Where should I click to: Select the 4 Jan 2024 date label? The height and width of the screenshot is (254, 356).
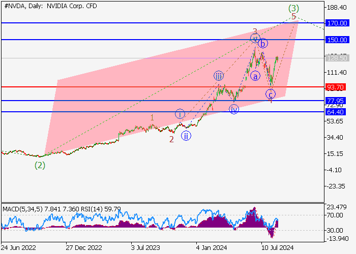(212, 247)
